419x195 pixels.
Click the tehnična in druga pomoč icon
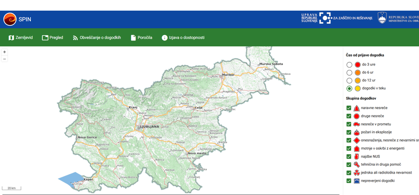pyautogui.click(x=357, y=165)
